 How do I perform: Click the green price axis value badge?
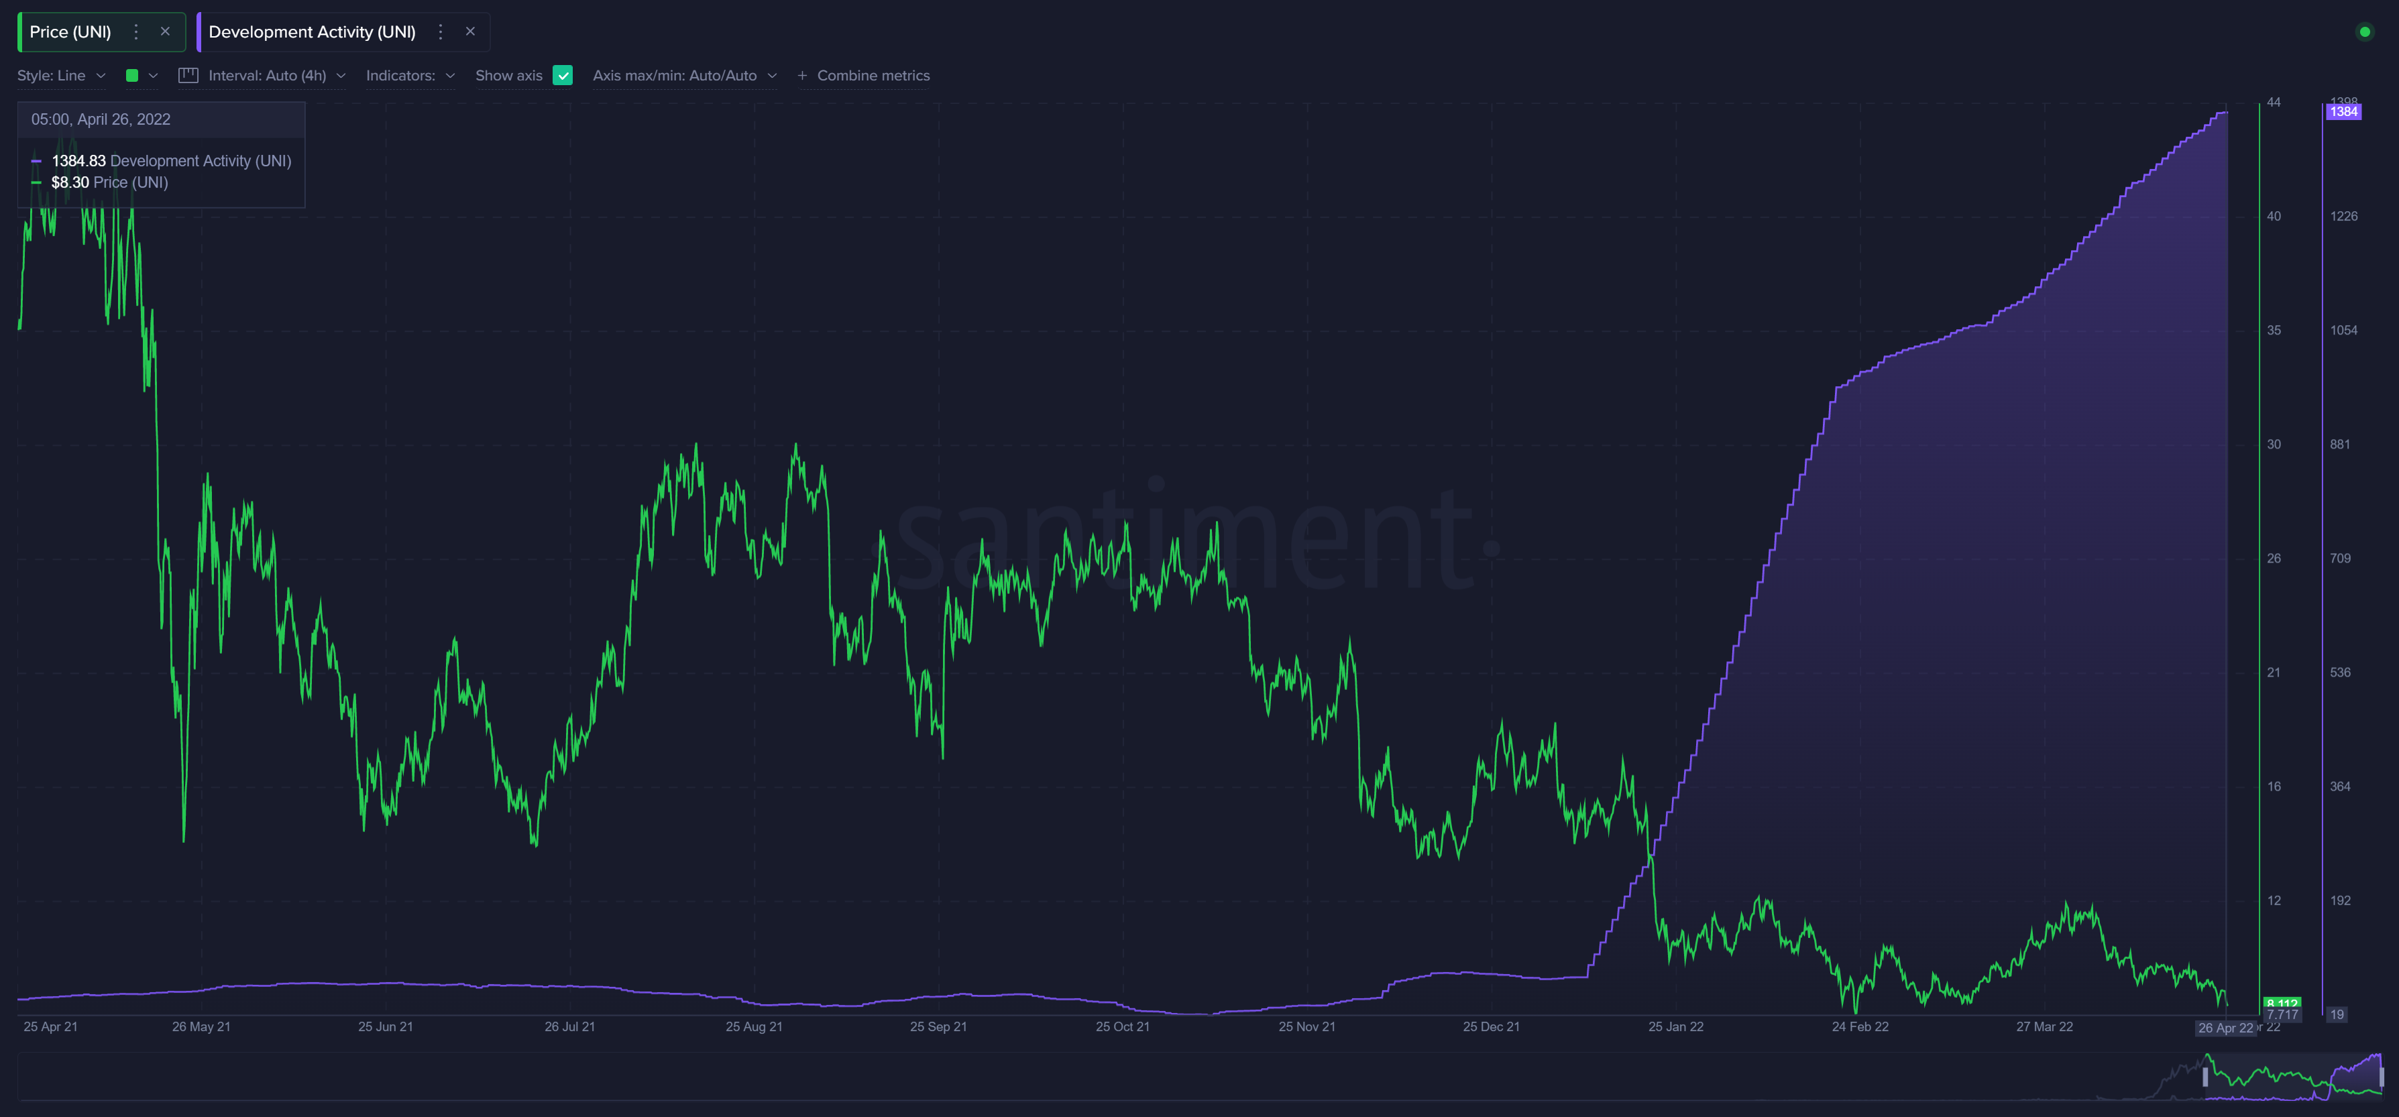(2282, 1004)
